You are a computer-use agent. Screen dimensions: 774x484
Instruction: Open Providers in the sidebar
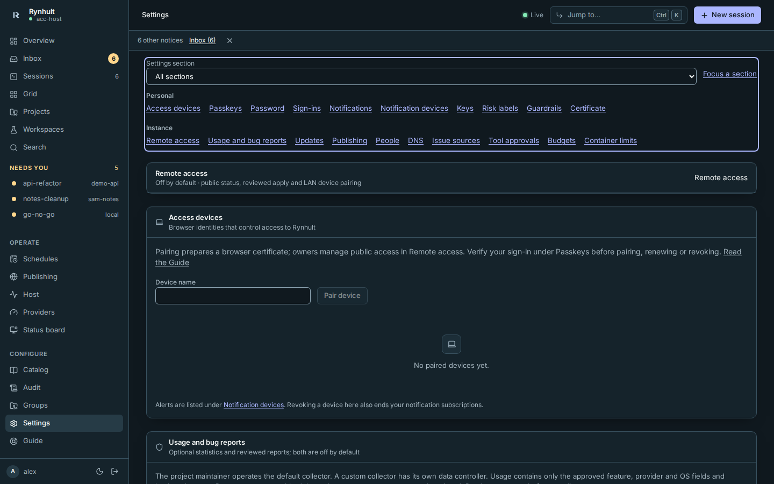tap(64, 312)
